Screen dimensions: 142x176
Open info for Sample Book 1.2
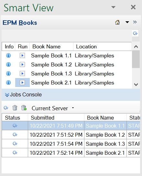click(8, 64)
